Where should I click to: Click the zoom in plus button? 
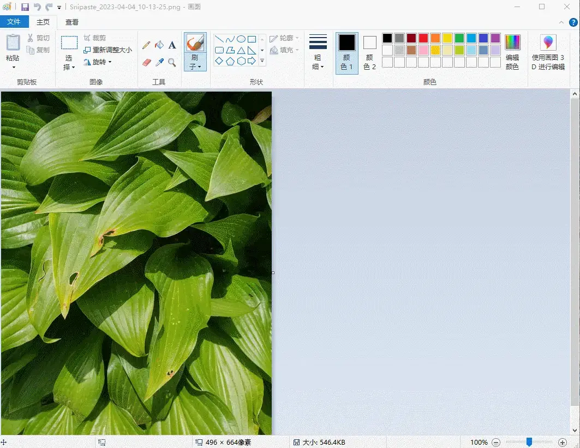(563, 442)
